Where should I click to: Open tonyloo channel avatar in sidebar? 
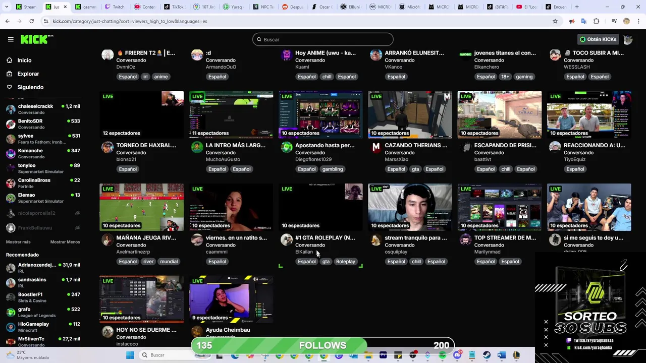[x=11, y=168]
